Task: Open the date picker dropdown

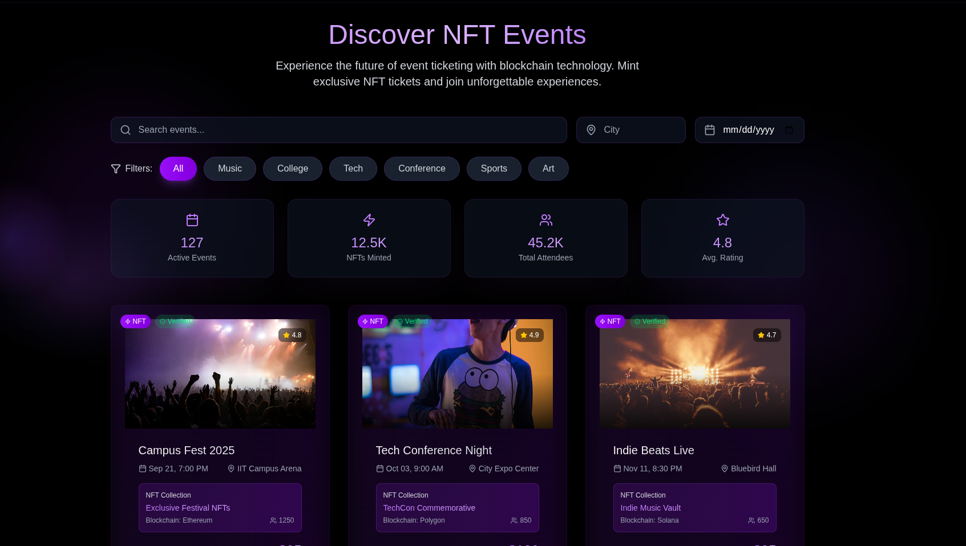Action: pyautogui.click(x=789, y=130)
